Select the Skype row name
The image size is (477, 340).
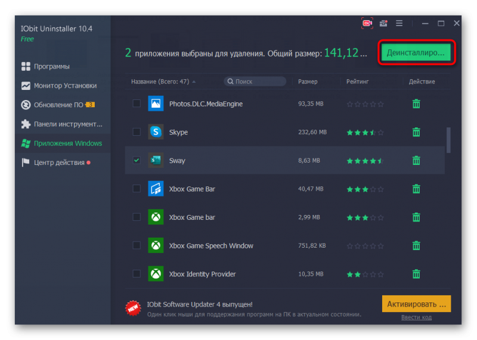178,132
